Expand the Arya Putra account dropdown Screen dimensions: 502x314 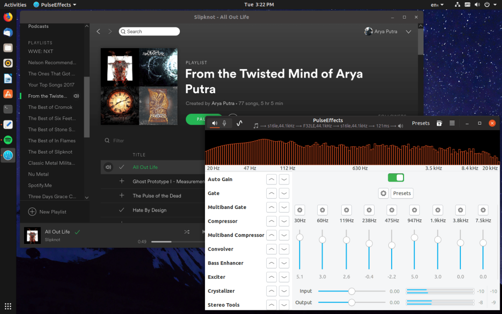click(x=408, y=32)
